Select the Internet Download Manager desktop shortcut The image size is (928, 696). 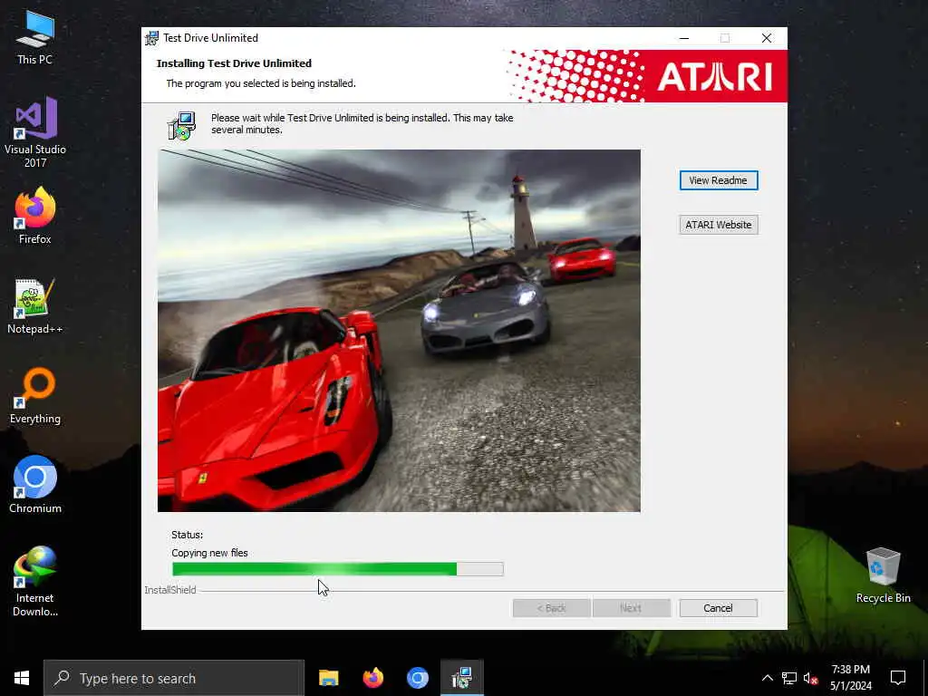pyautogui.click(x=35, y=581)
